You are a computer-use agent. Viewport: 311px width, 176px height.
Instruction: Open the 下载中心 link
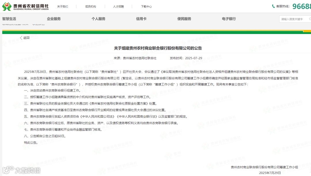coord(146,7)
